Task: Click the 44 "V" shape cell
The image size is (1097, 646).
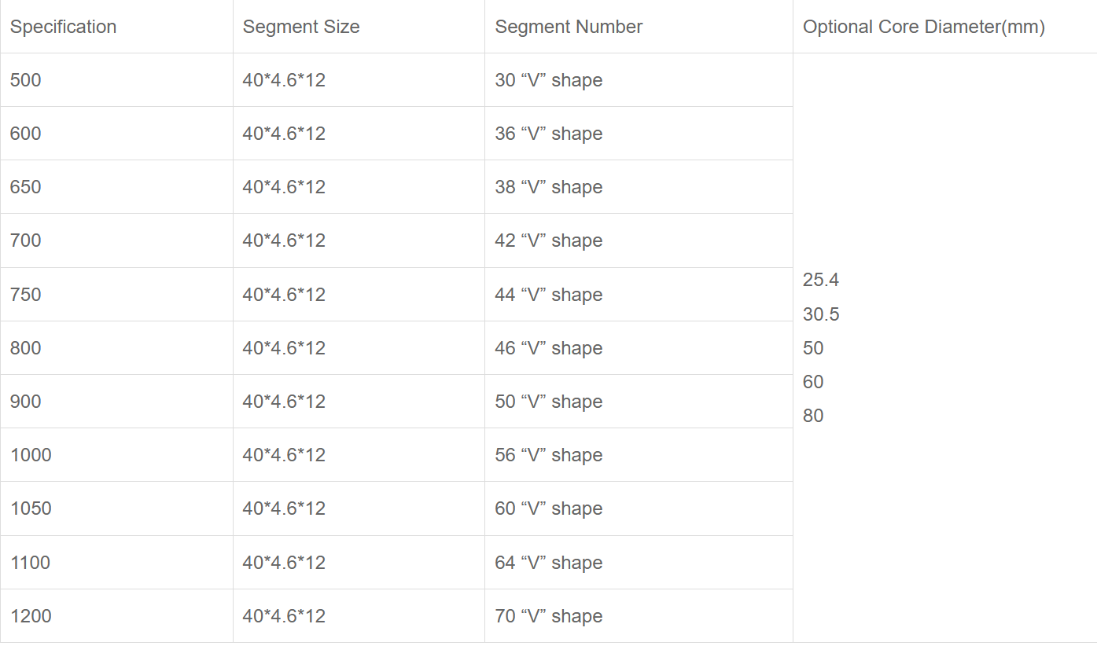Action: [548, 295]
